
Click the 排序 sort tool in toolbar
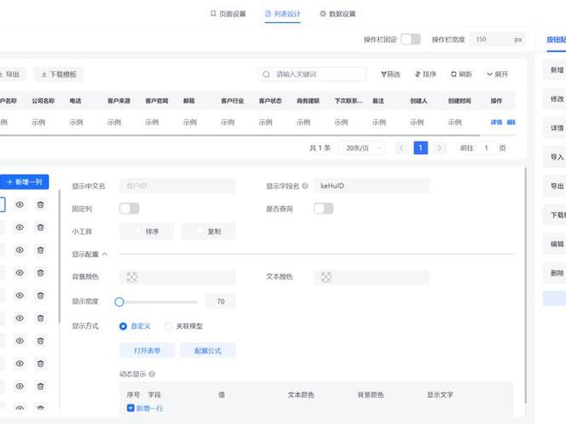(x=426, y=74)
